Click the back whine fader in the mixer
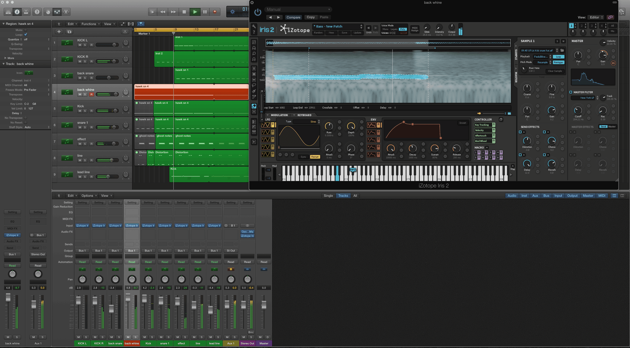This screenshot has height=348, width=630. 128,297
